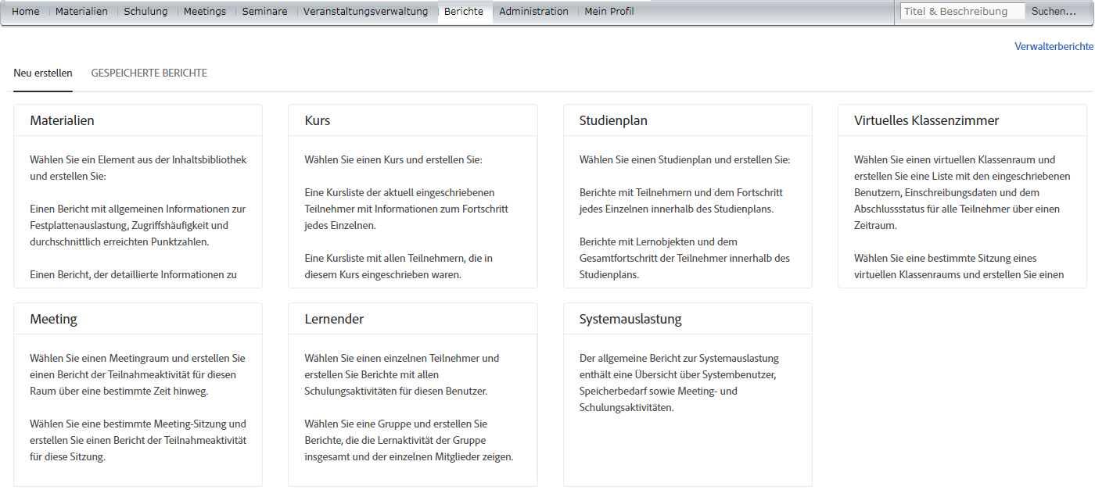The image size is (1095, 490).
Task: Open the Materialien menu item
Action: (x=81, y=12)
